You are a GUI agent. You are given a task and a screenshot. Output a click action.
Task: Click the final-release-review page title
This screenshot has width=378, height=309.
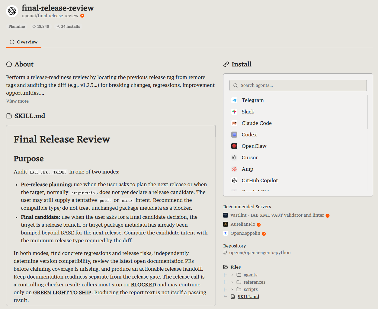[58, 8]
